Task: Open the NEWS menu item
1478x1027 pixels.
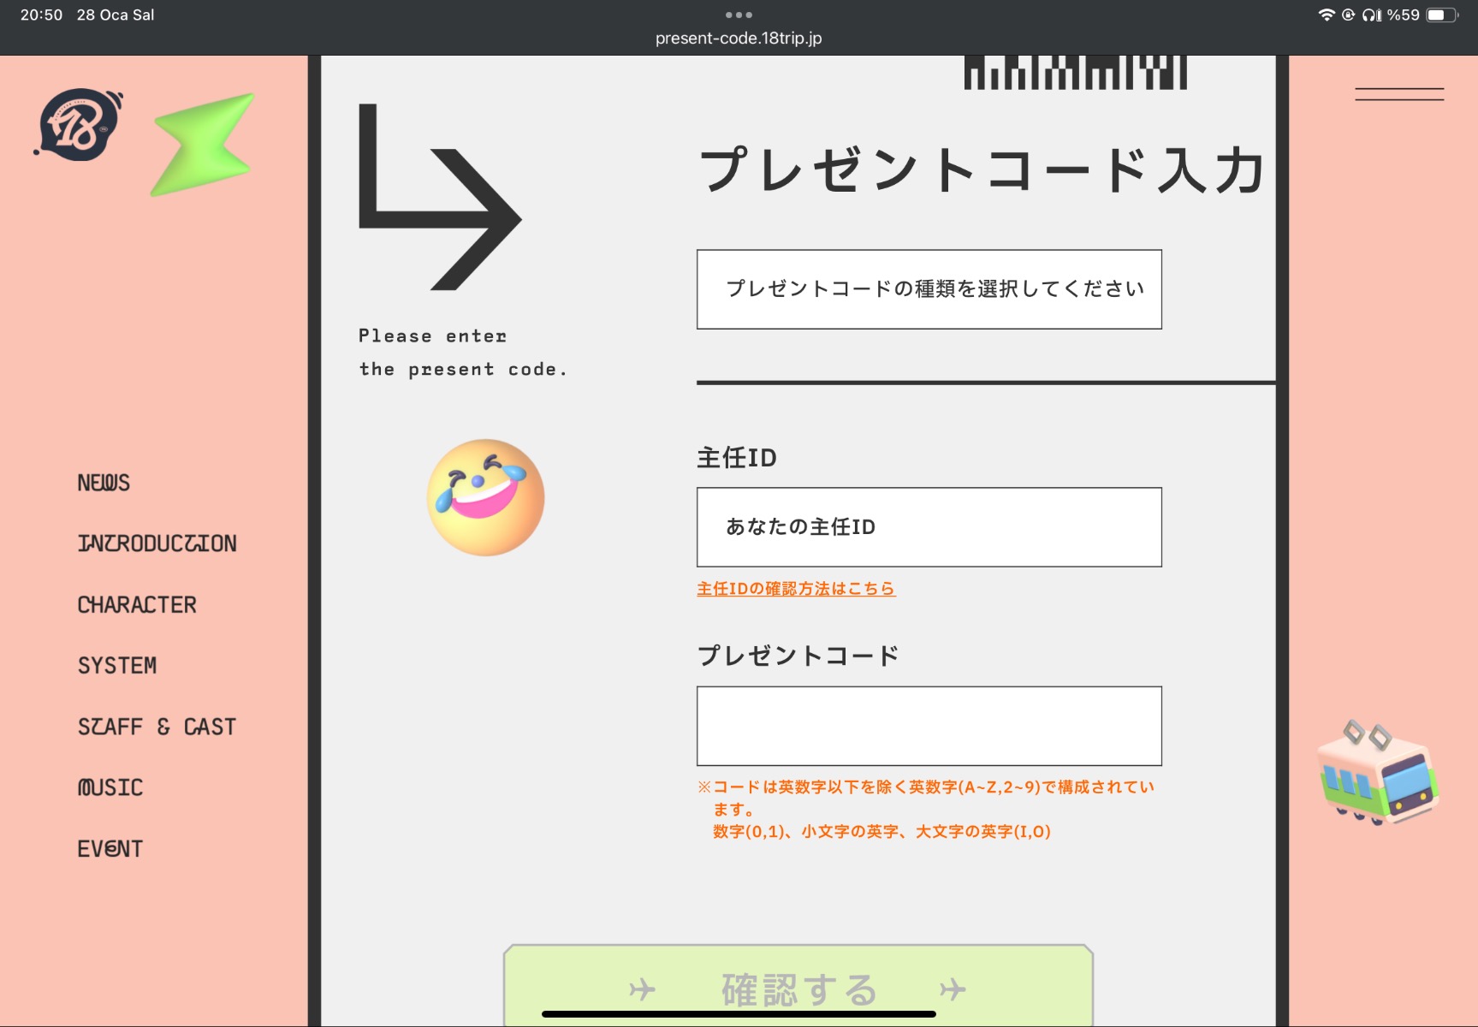Action: point(104,483)
